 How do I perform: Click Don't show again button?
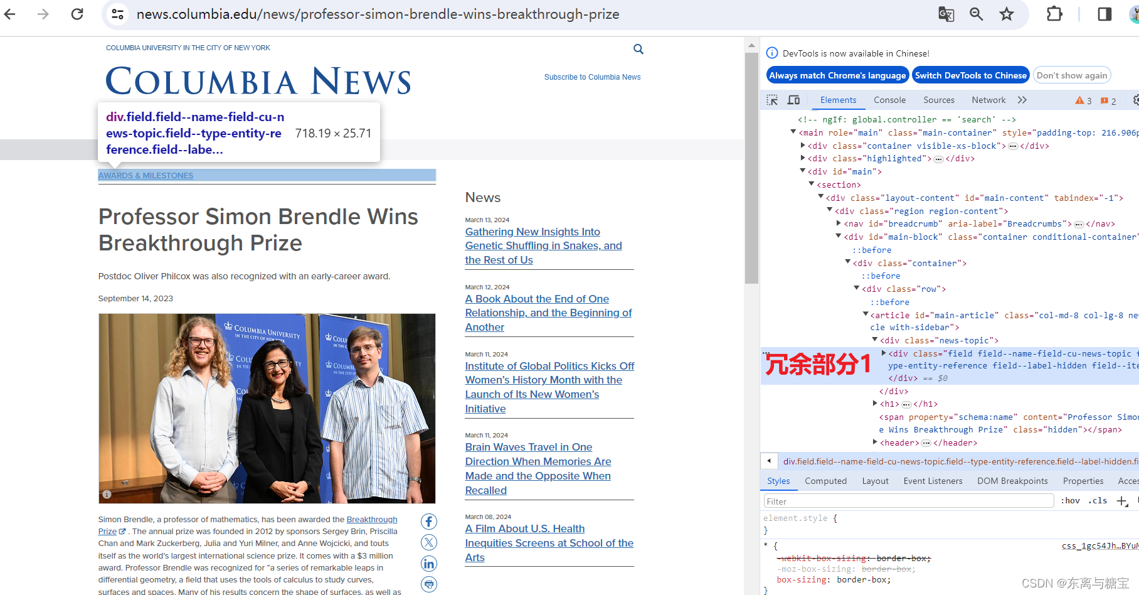point(1072,75)
